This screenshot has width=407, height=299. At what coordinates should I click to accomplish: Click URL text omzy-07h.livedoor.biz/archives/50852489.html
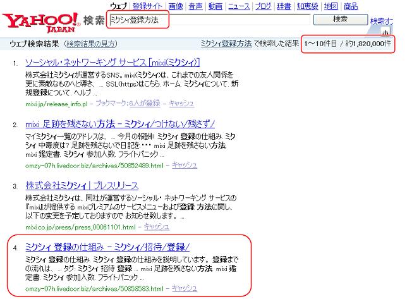click(x=95, y=166)
